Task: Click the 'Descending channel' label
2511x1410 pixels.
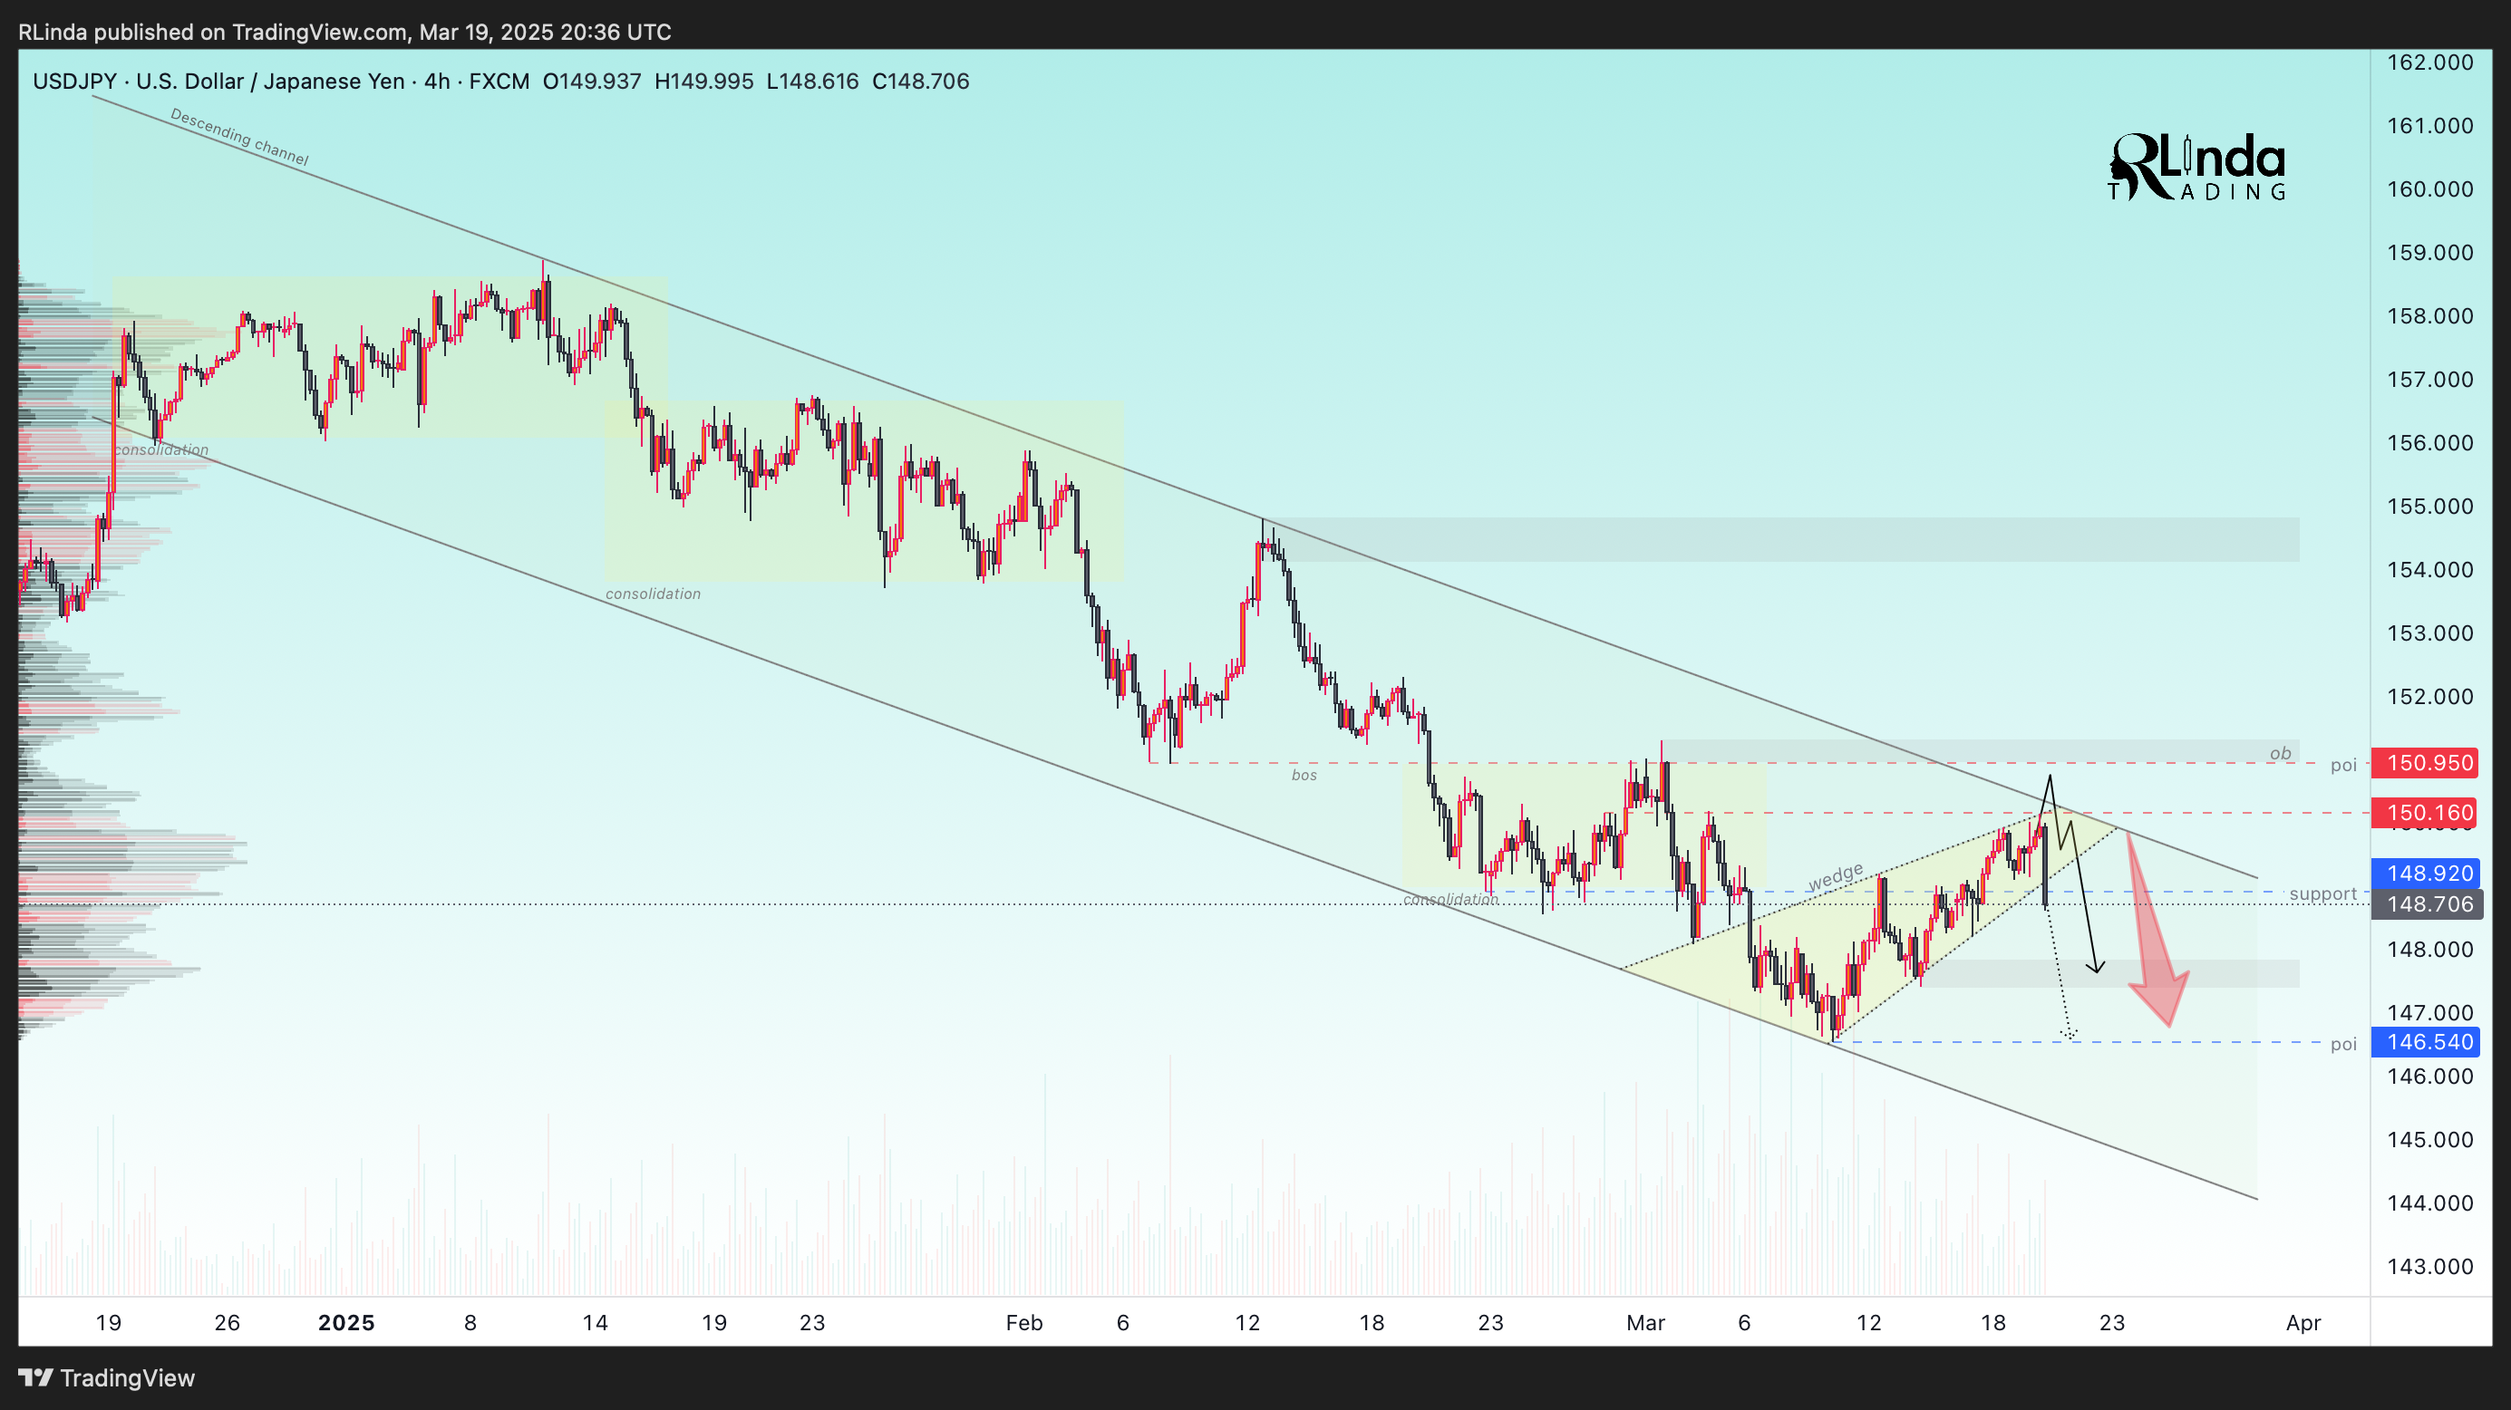Action: pyautogui.click(x=240, y=138)
